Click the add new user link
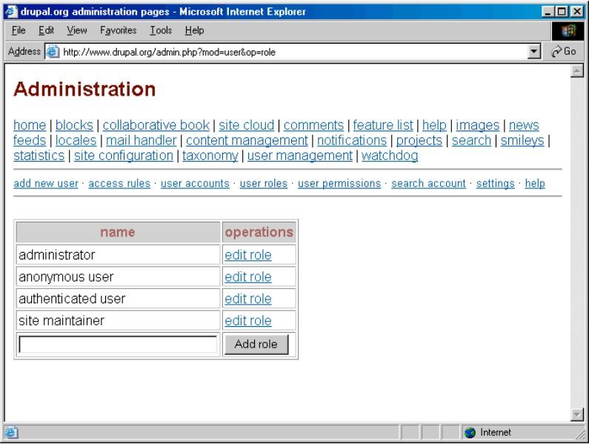The width and height of the screenshot is (589, 444). tap(46, 184)
